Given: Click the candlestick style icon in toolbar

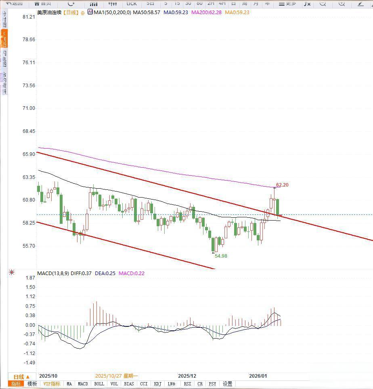Looking at the screenshot, I should pyautogui.click(x=113, y=3).
